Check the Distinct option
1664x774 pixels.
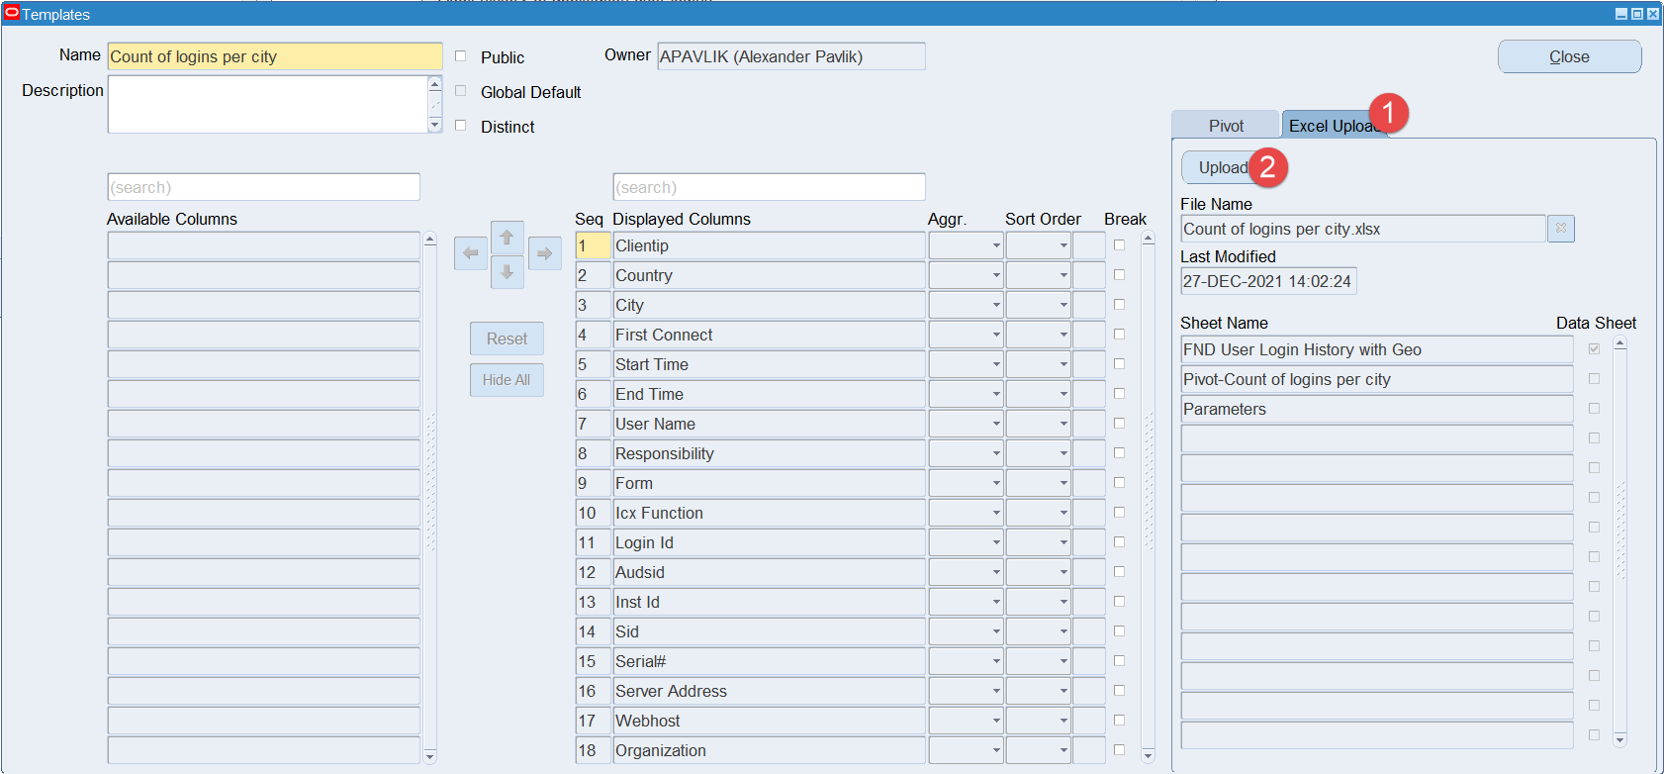pos(460,126)
